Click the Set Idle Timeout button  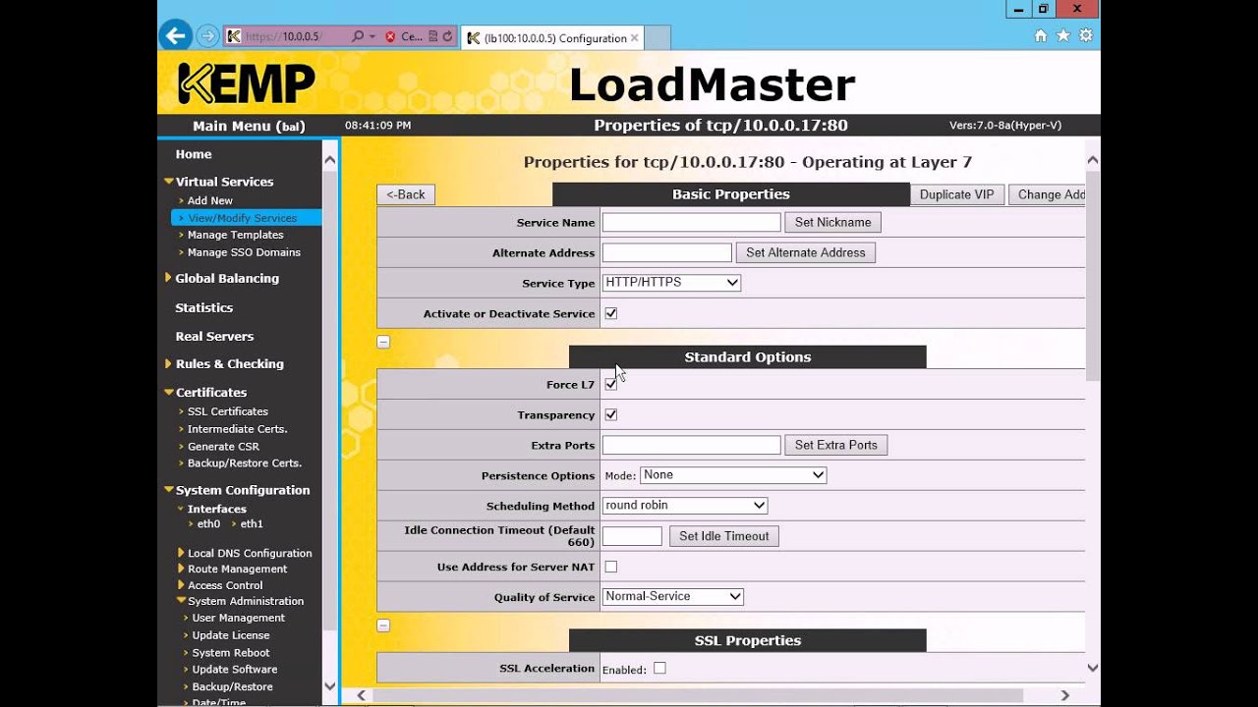click(x=724, y=536)
